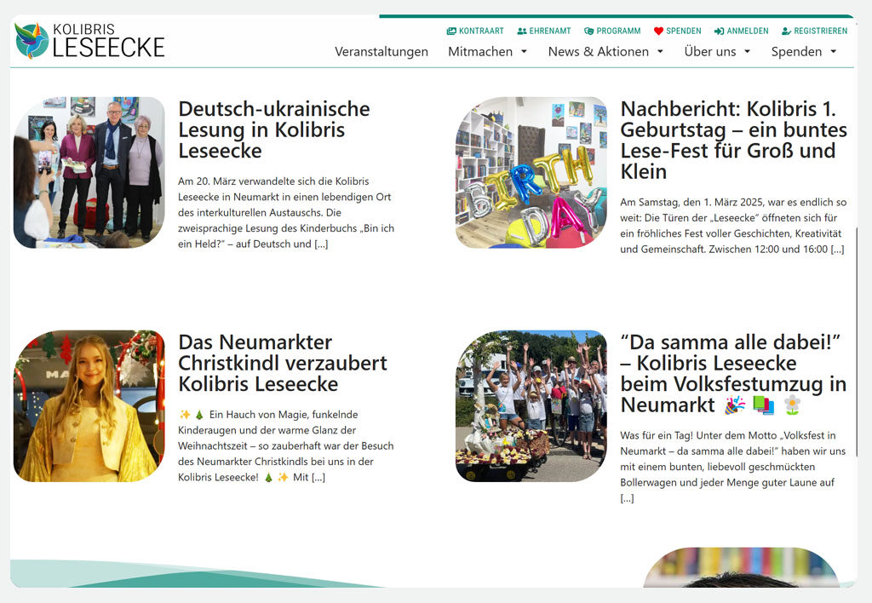This screenshot has height=603, width=872.
Task: Expand the Über uns dropdown arrow
Action: point(748,52)
